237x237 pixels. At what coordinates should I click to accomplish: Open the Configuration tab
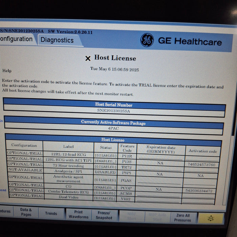tap(16, 39)
